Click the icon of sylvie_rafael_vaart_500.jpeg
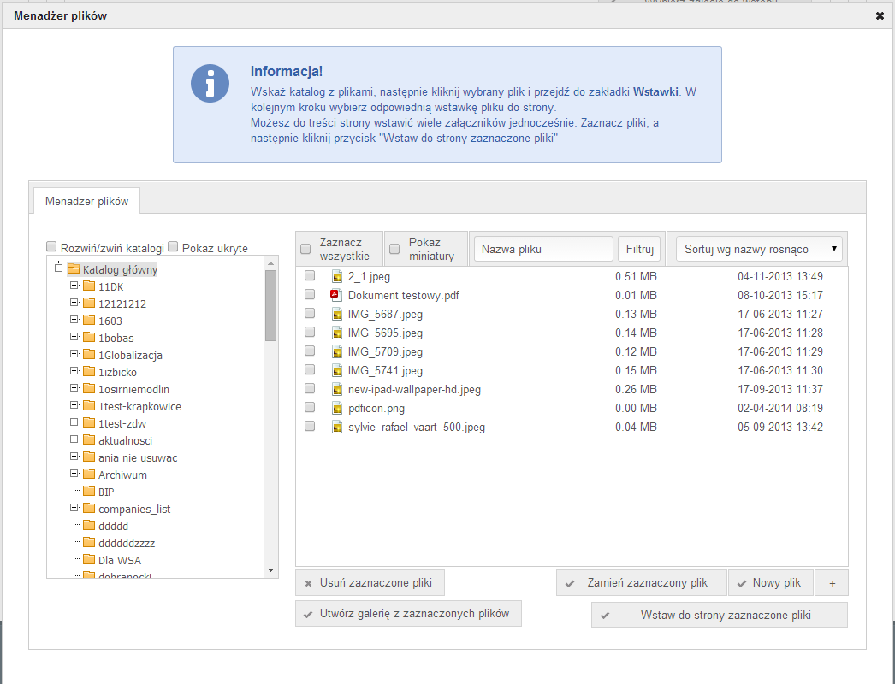895x684 pixels. (337, 427)
